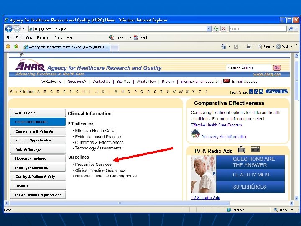The width and height of the screenshot is (301, 226).
Task: Click the radio icon beside TV & Radio Ads
Action: (x=255, y=149)
